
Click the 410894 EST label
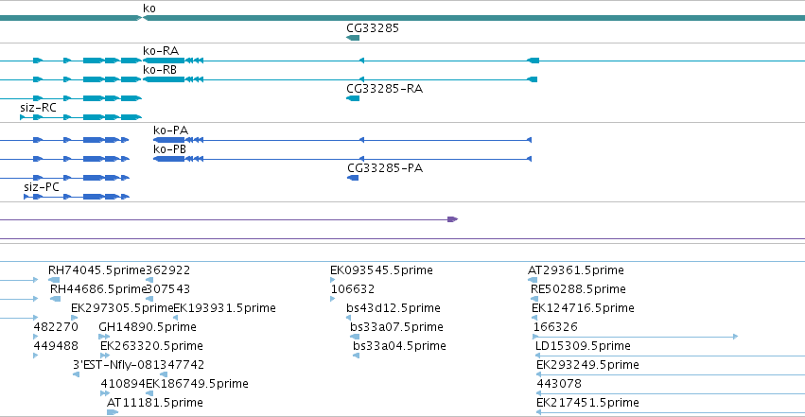pyautogui.click(x=123, y=384)
